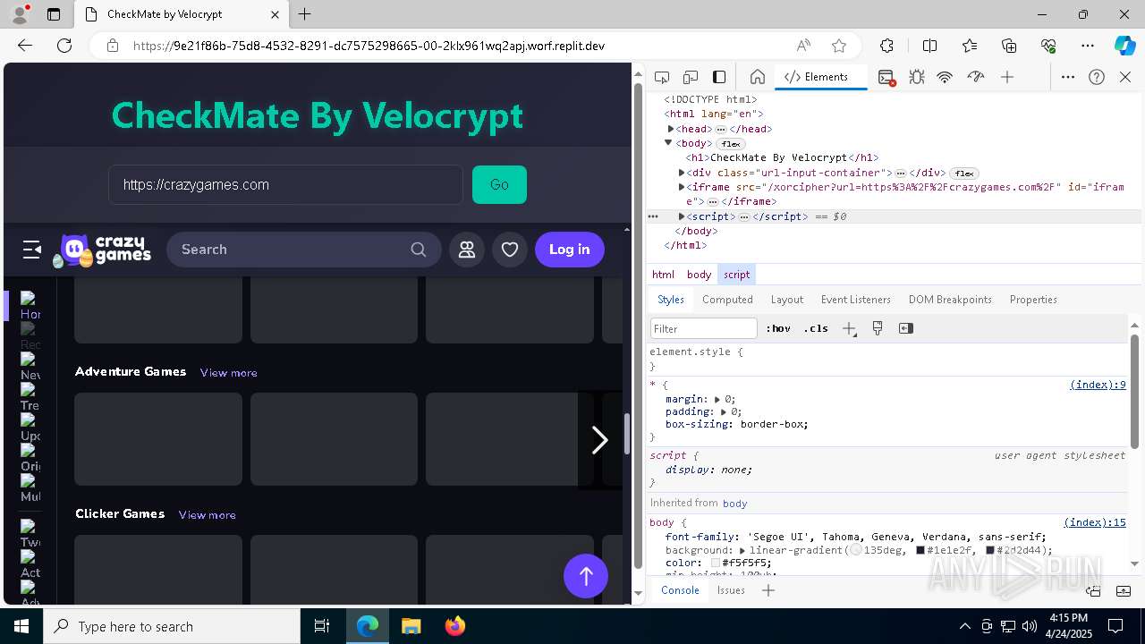The width and height of the screenshot is (1145, 644).
Task: Click the Log in button
Action: pos(569,250)
